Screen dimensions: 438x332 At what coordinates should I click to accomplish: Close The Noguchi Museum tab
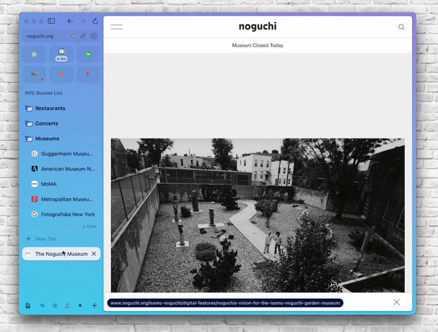[94, 254]
